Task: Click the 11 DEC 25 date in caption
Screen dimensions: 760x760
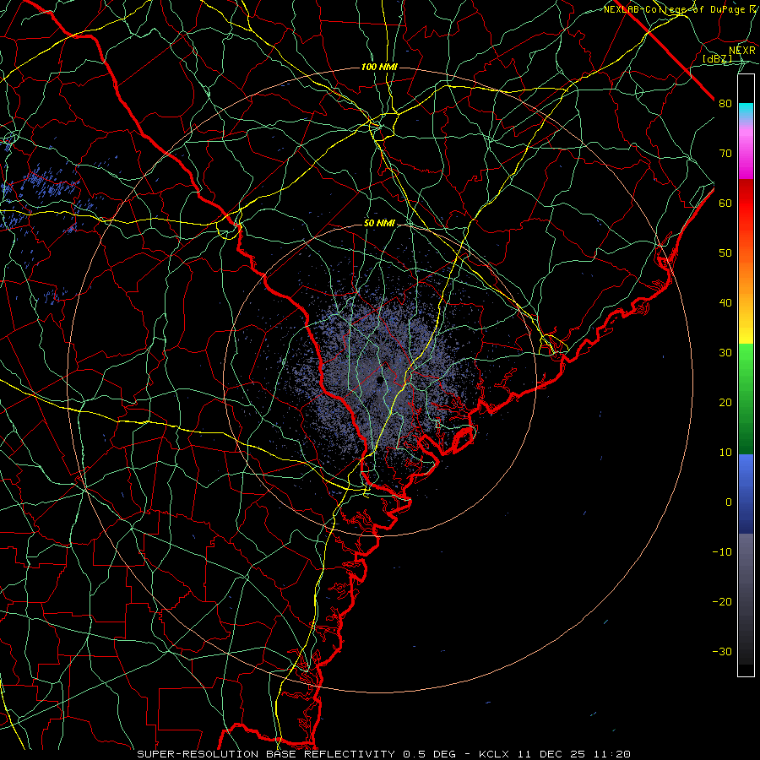Action: pyautogui.click(x=552, y=754)
